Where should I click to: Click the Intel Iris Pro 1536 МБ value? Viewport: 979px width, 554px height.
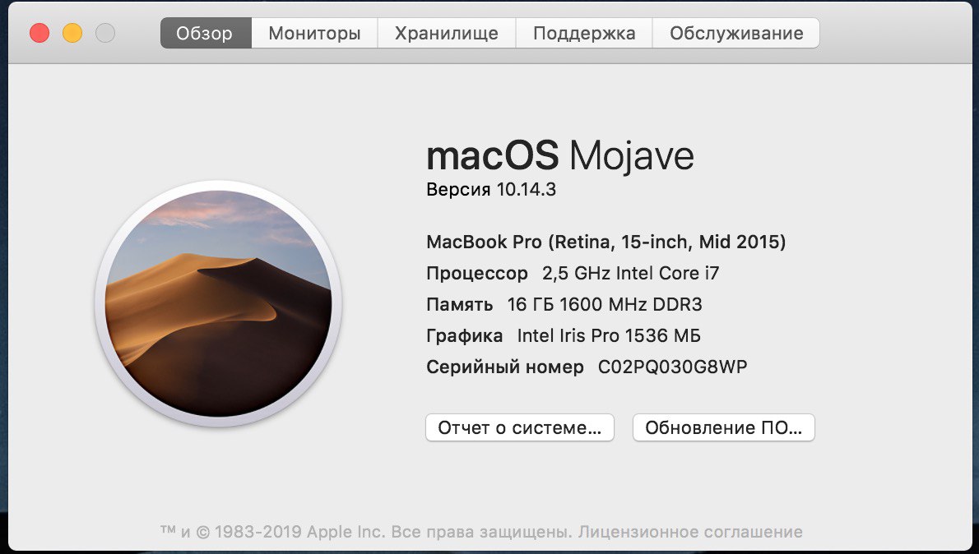coord(609,335)
